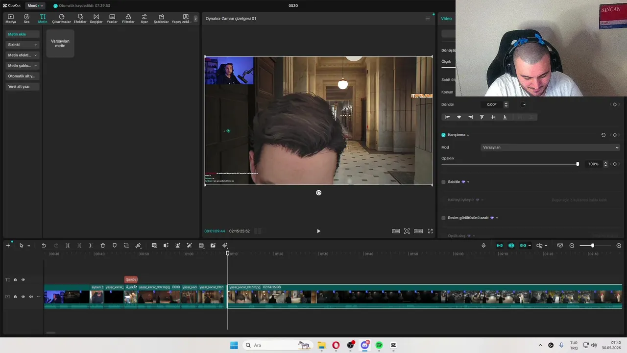Viewport: 627px width, 353px height.
Task: Open Spotify from the taskbar
Action: point(379,345)
